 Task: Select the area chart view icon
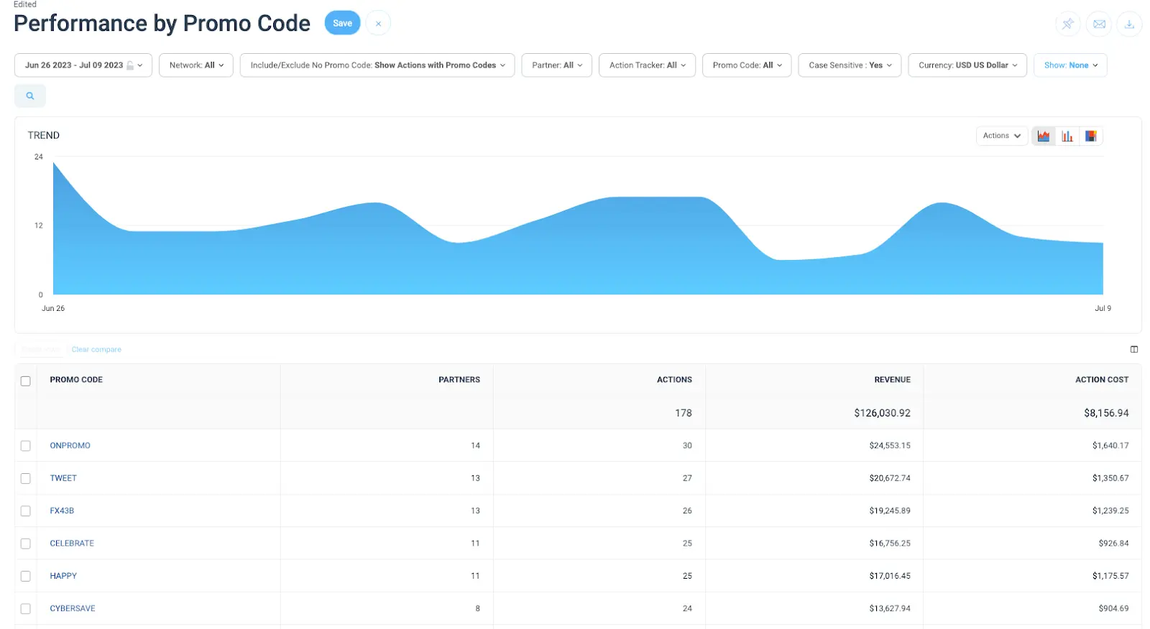click(x=1043, y=136)
